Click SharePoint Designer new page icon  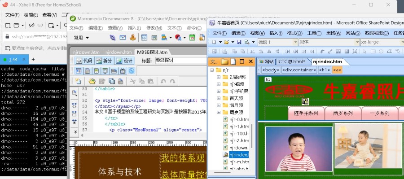(x=214, y=42)
